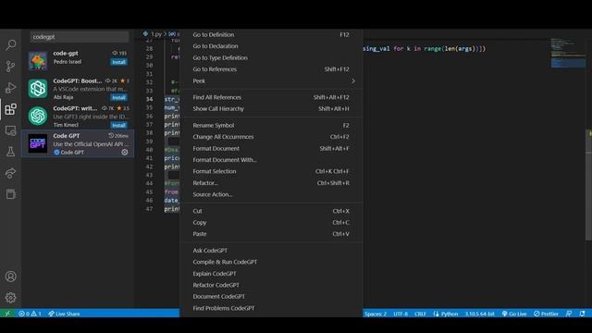Screen dimensions: 592x333
Task: Click the remote window indicator in status bar
Action: pyautogui.click(x=7, y=314)
